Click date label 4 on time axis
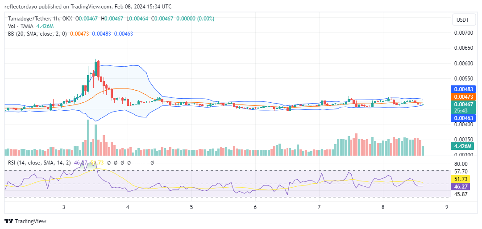This screenshot has height=229, width=482. (128, 207)
